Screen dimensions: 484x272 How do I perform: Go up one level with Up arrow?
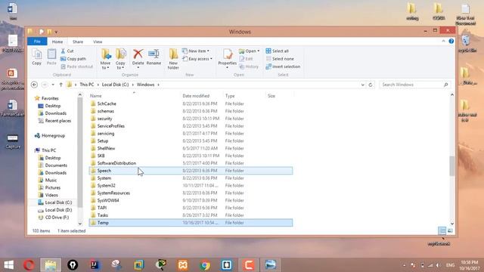60,85
